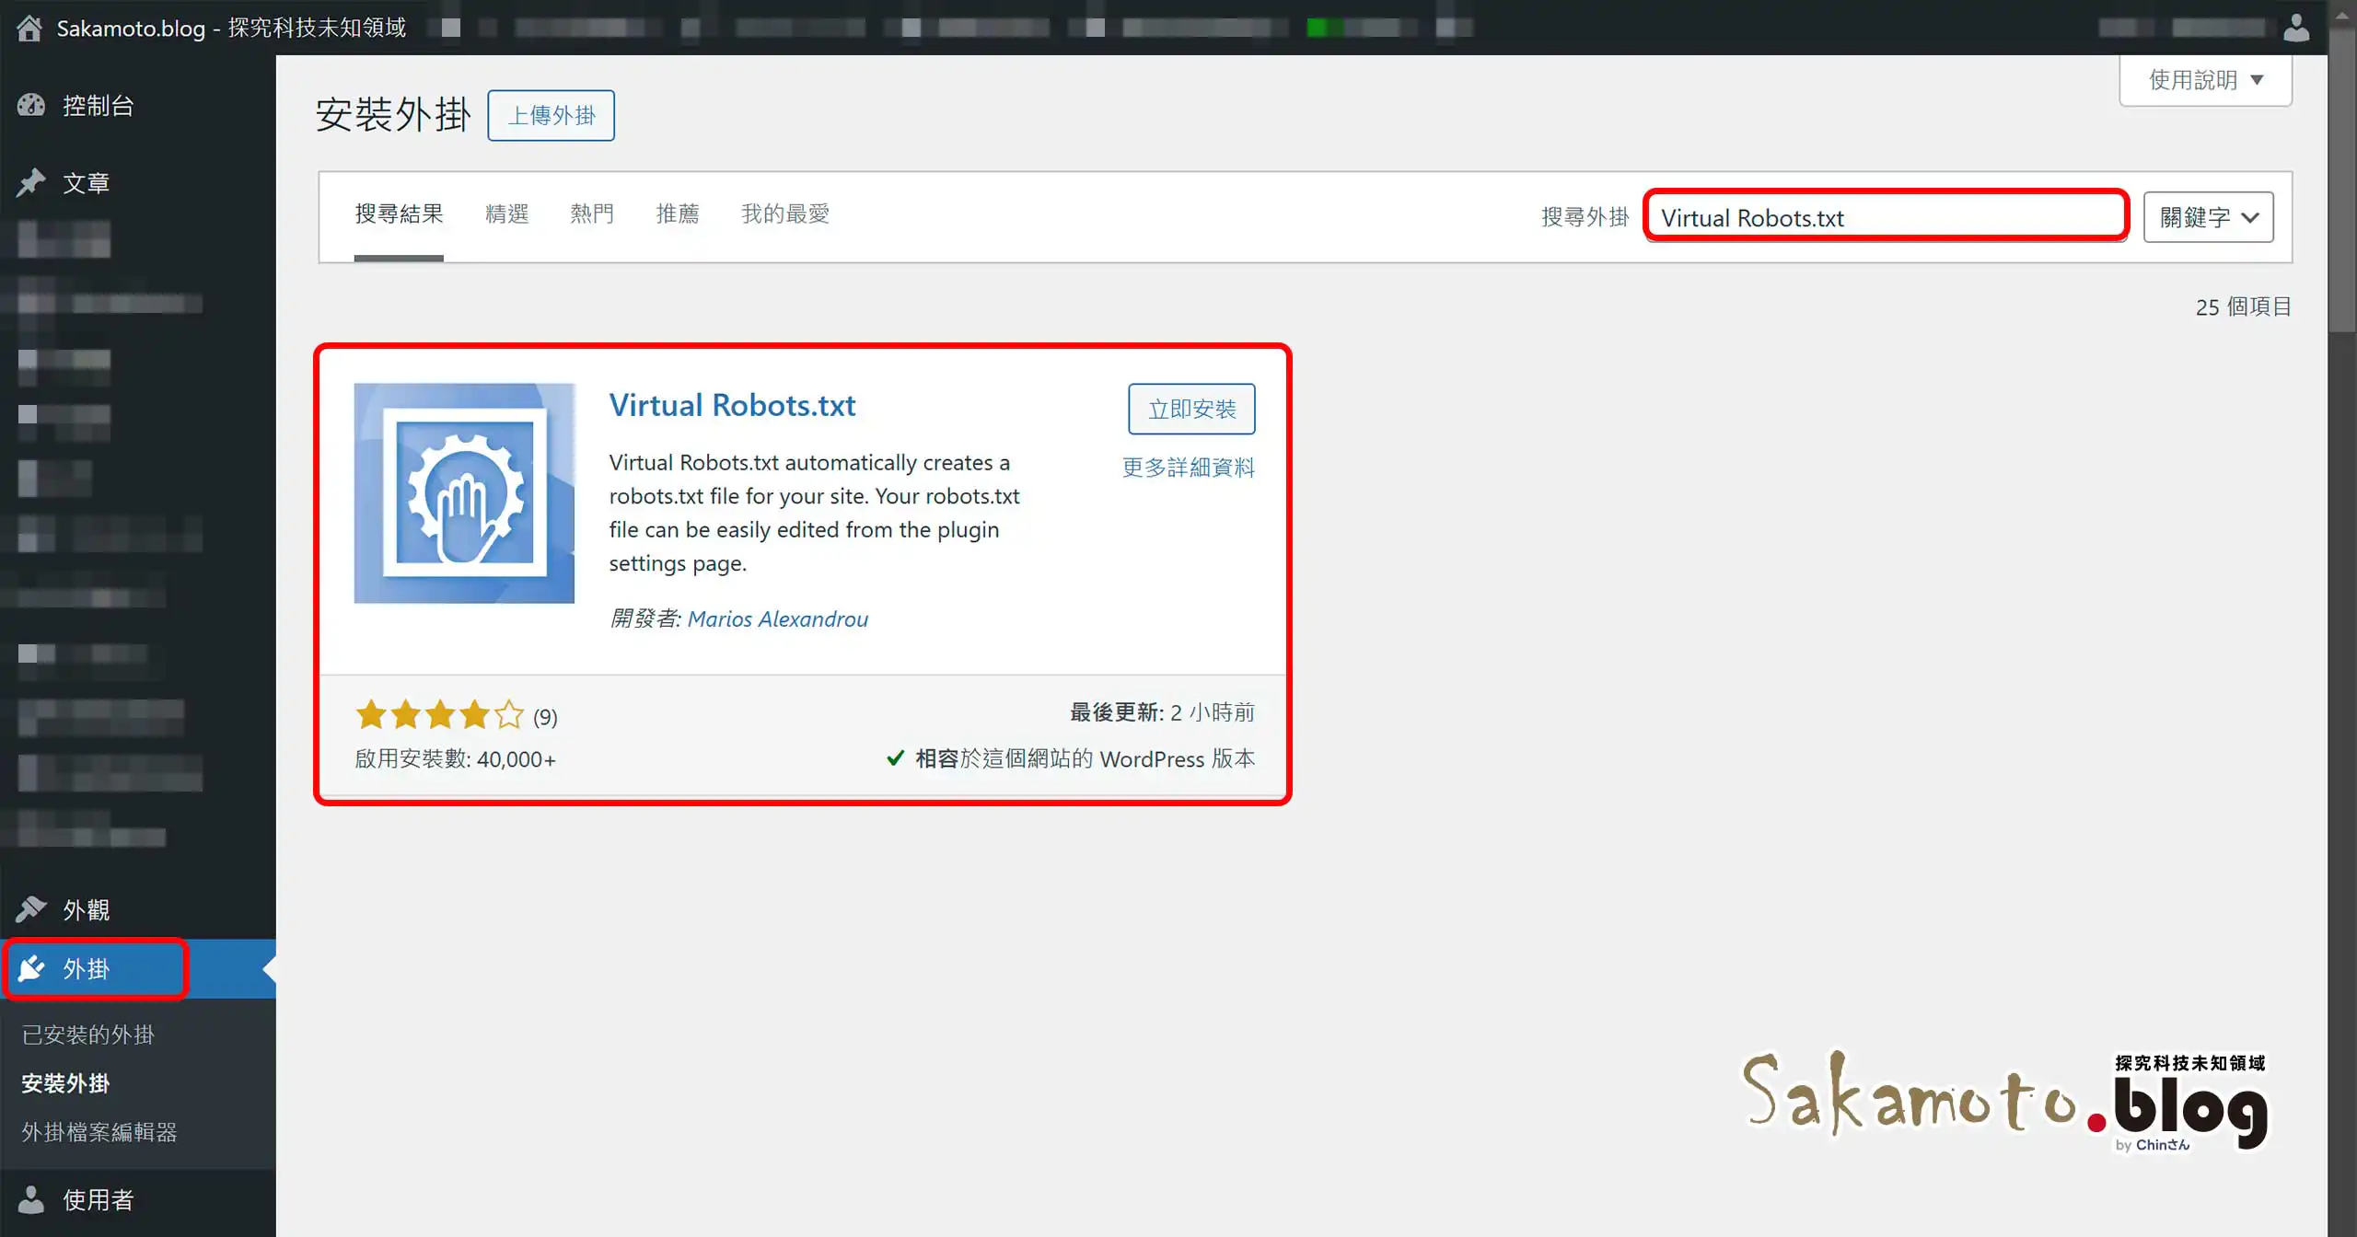Open the 使用者 users icon
This screenshot has width=2357, height=1237.
30,1199
